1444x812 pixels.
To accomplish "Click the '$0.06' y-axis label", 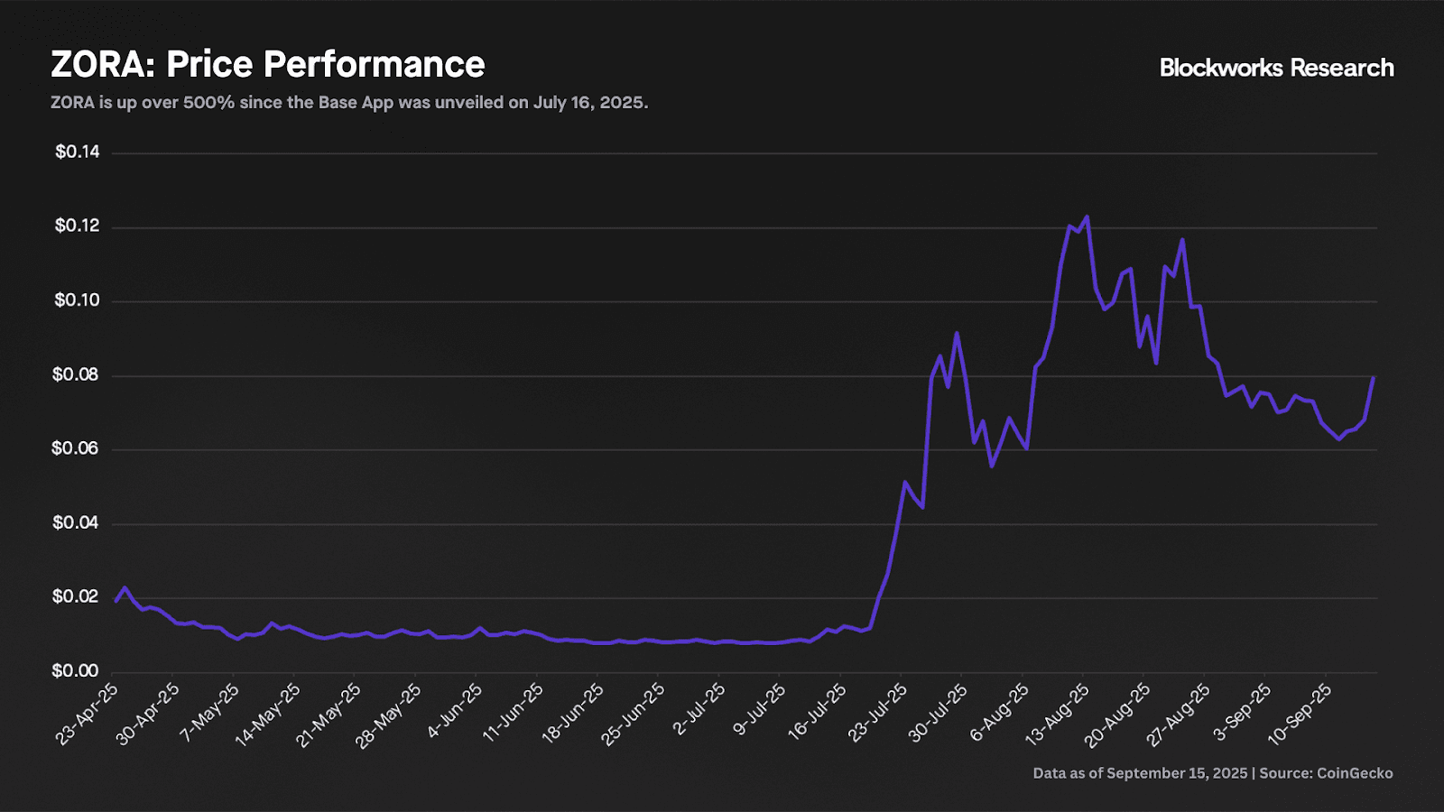I will tap(76, 448).
